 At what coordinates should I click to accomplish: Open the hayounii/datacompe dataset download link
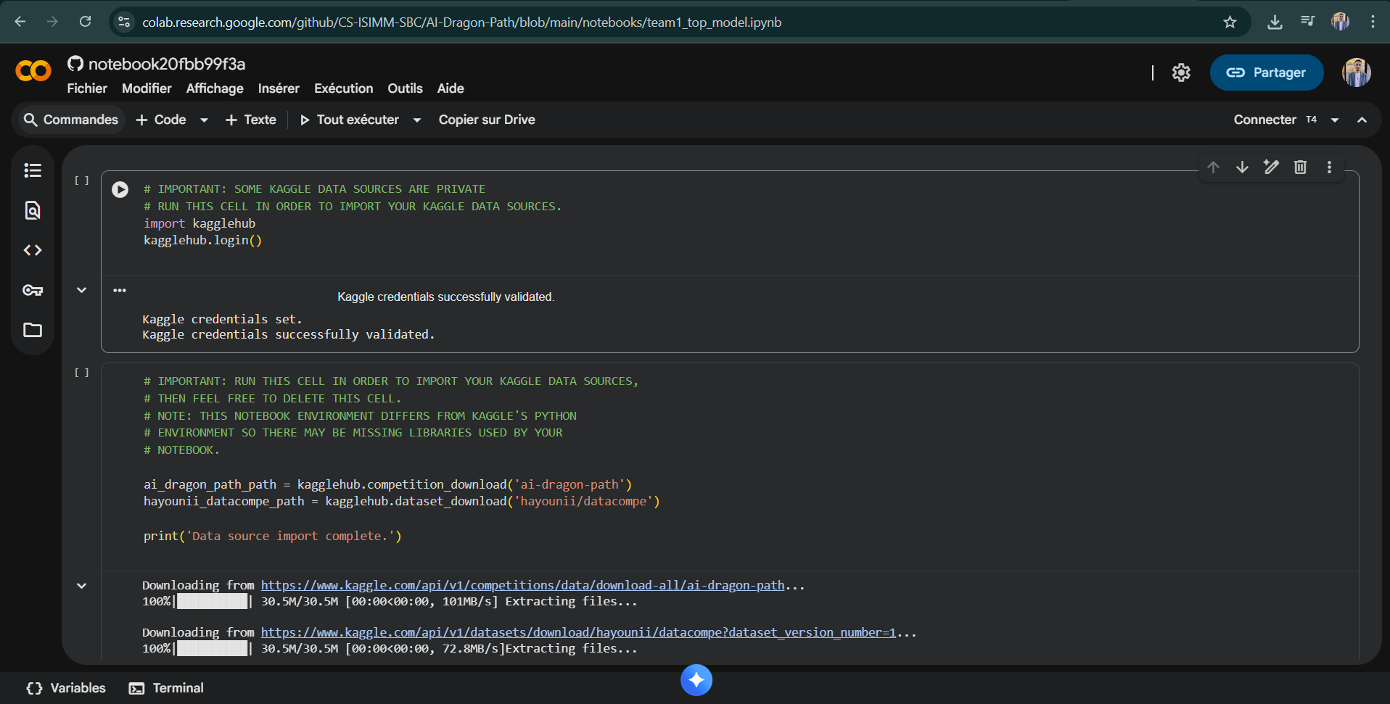click(578, 632)
